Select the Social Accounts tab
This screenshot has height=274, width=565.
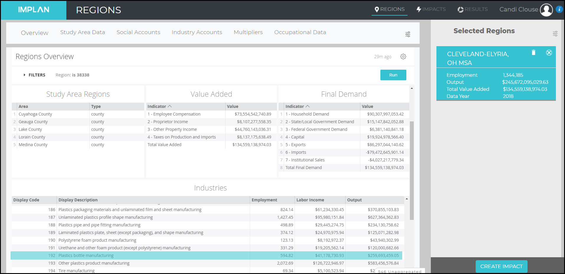[x=138, y=32]
